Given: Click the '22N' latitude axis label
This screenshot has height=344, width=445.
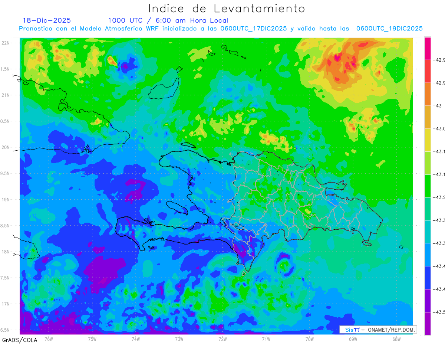Looking at the screenshot, I should click(6, 43).
